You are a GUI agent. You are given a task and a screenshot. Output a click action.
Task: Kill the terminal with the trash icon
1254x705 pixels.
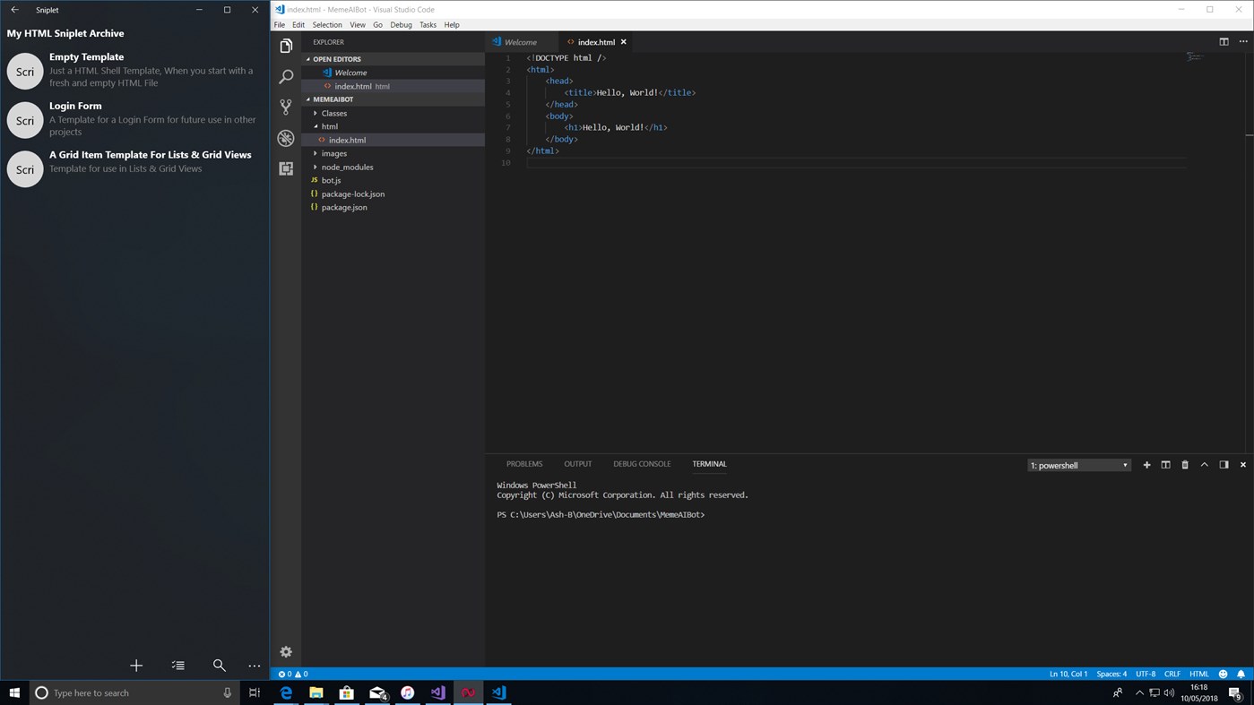coord(1185,465)
